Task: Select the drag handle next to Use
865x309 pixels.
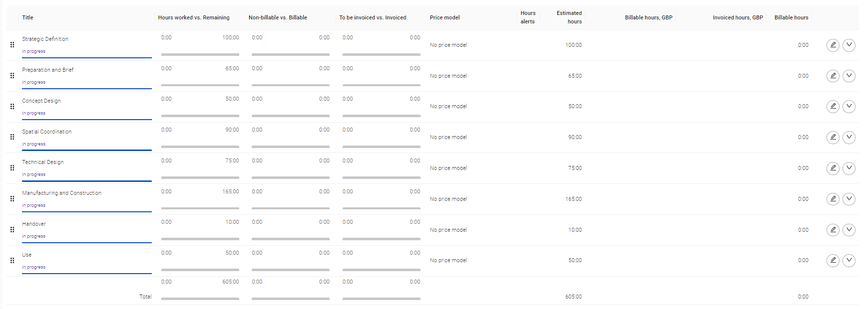Action: tap(12, 261)
